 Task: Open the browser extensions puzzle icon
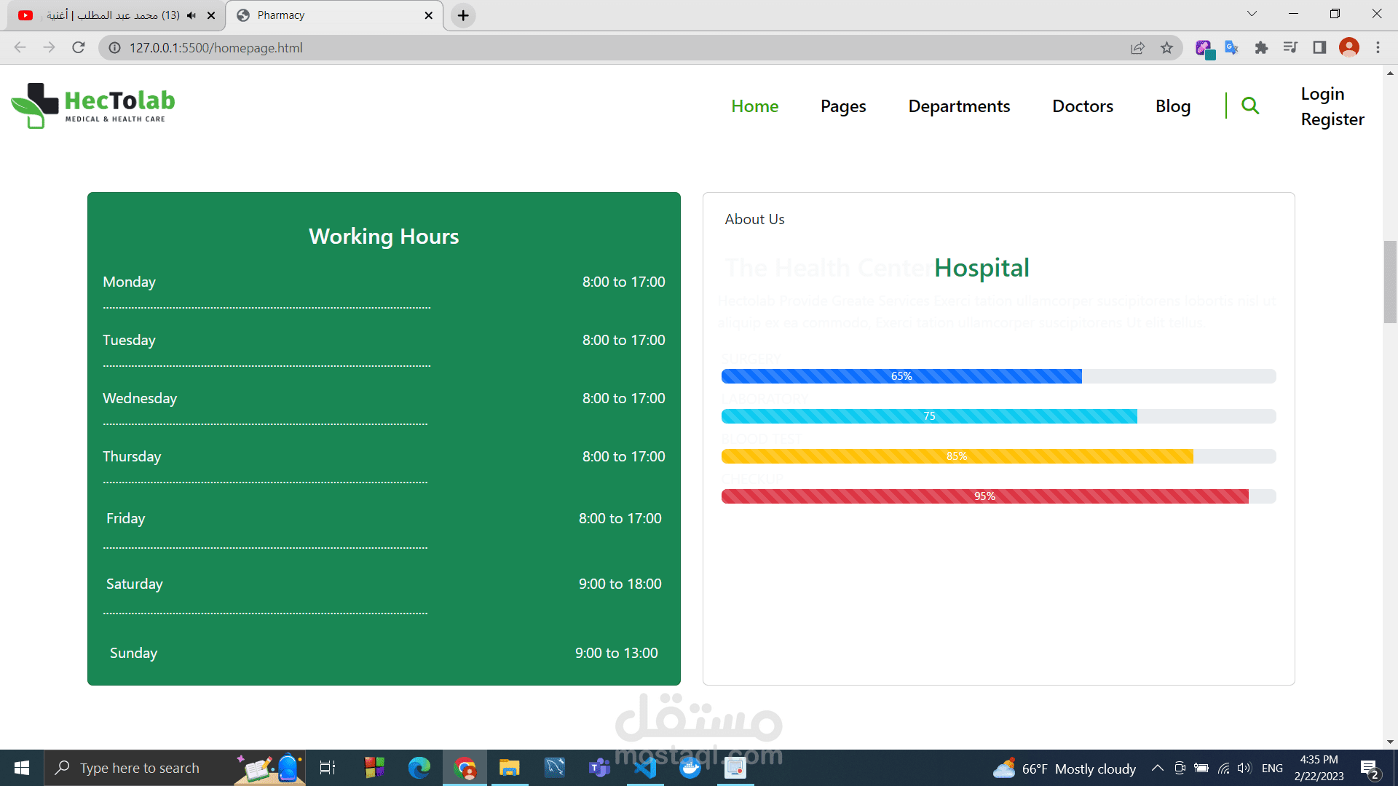click(1261, 48)
